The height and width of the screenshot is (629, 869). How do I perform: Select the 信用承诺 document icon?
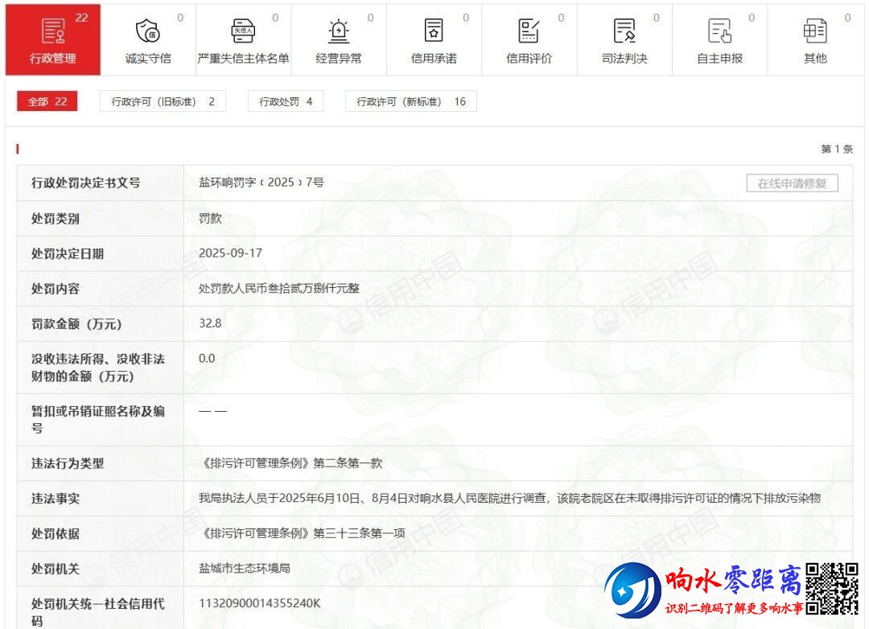[x=434, y=31]
